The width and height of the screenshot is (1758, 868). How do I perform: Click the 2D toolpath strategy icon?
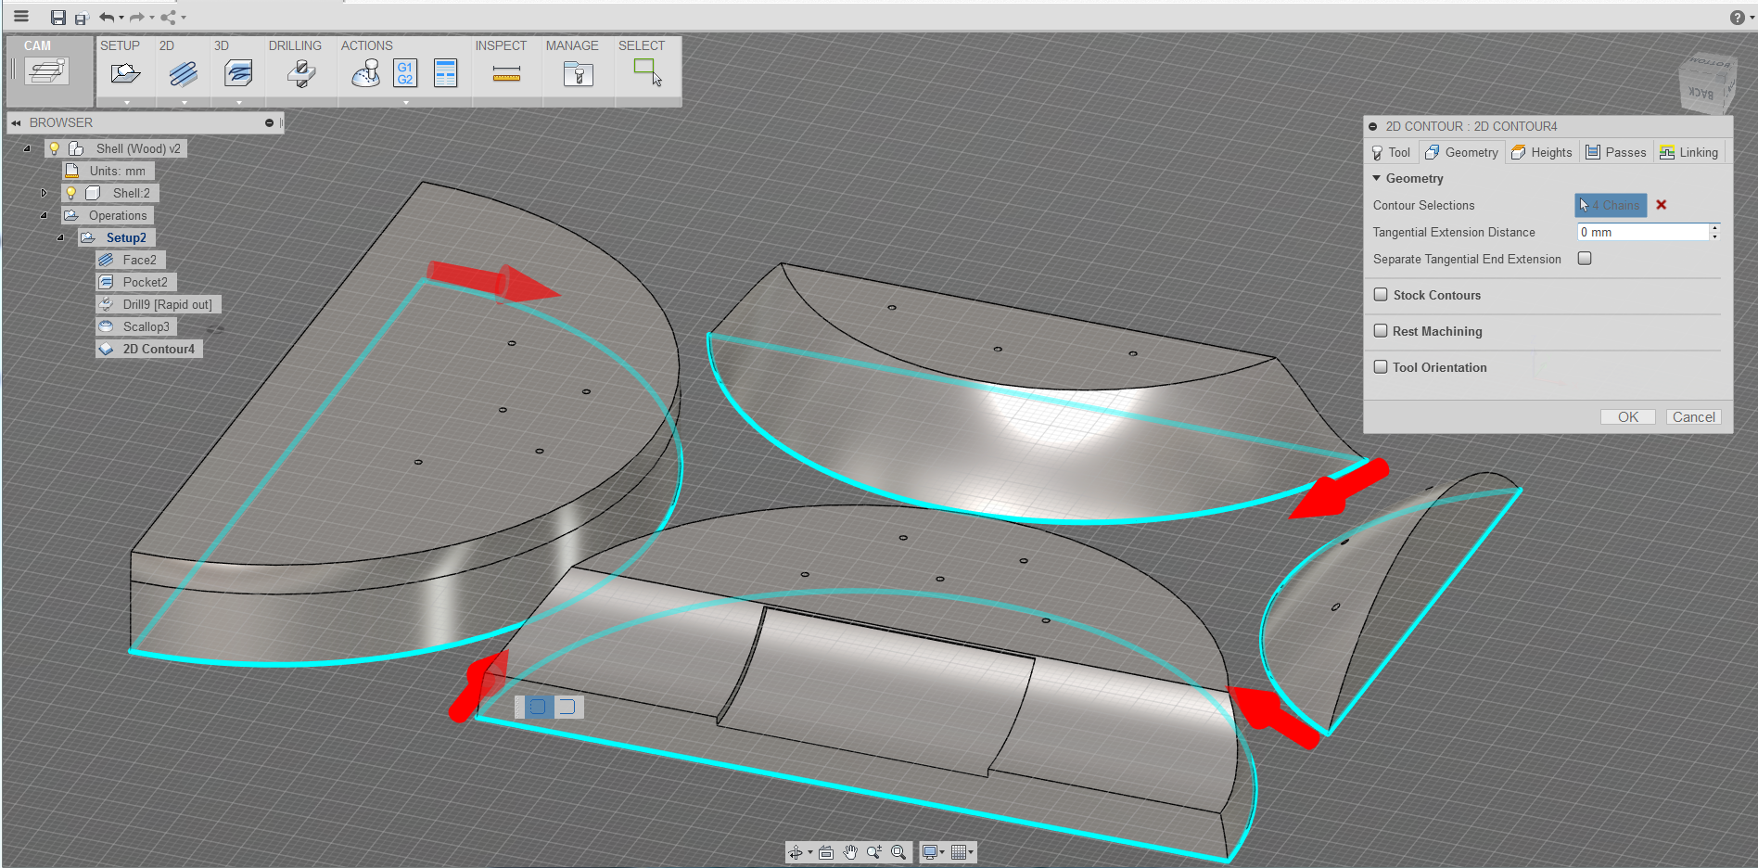184,73
